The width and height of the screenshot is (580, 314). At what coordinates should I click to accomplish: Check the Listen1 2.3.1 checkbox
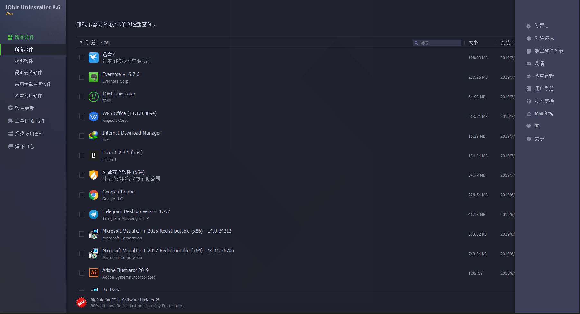82,156
